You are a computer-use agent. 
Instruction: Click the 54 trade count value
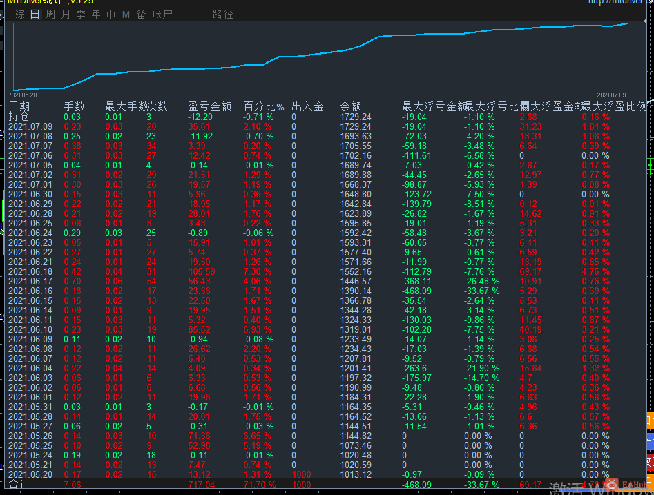pyautogui.click(x=151, y=281)
